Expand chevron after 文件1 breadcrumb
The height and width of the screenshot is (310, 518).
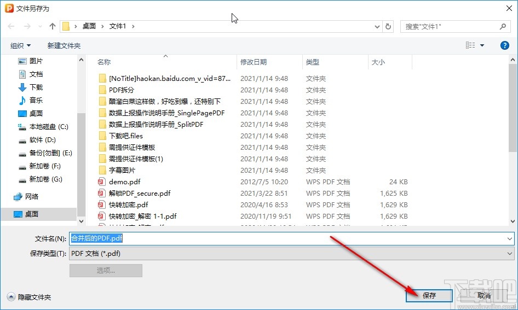(133, 26)
